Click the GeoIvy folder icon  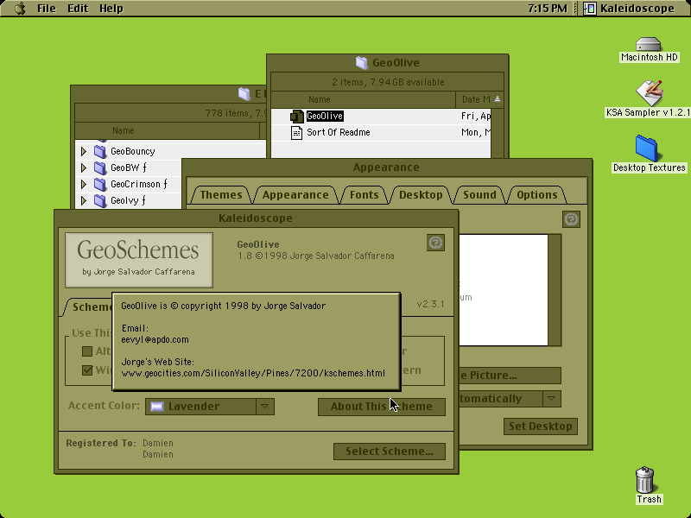[100, 201]
